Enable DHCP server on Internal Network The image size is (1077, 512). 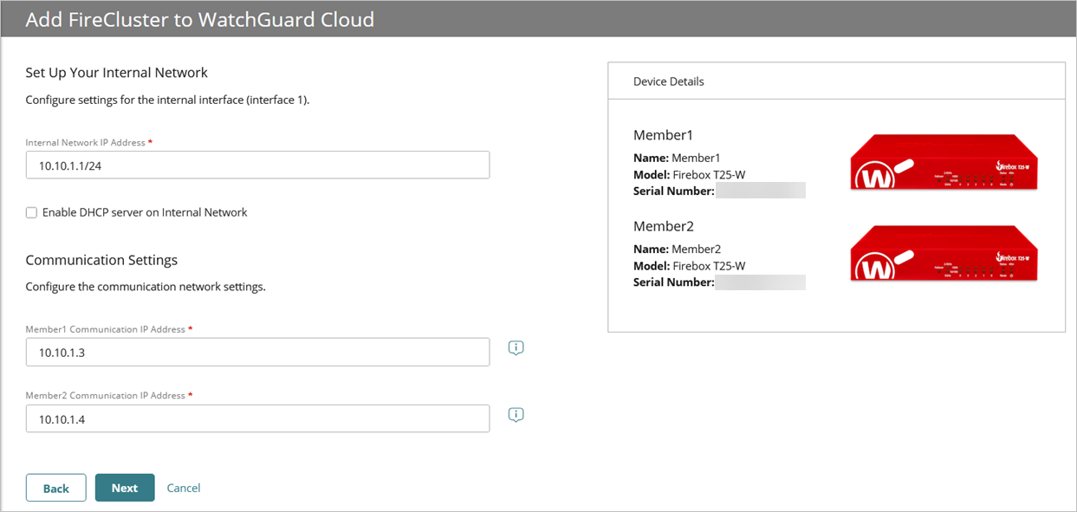coord(30,212)
